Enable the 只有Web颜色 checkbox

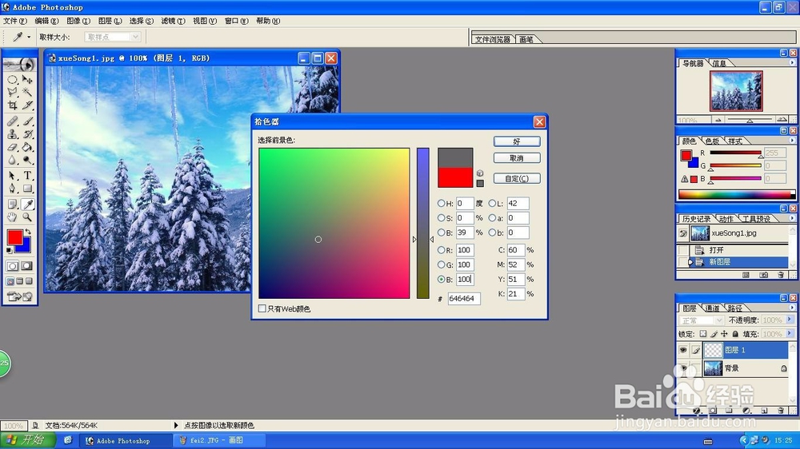coord(262,308)
